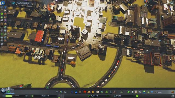The height and width of the screenshot is (98, 175).
Task: Open the Monuments build menu
Action: tap(114, 92)
